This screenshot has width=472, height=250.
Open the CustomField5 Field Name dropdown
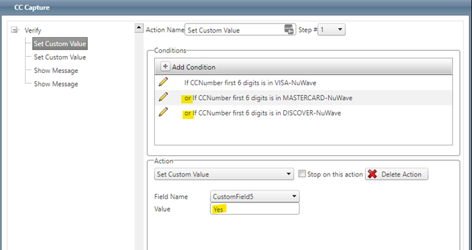255,197
